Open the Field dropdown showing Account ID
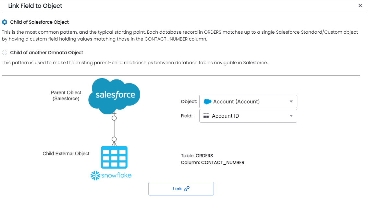This screenshot has height=201, width=368. coord(248,116)
